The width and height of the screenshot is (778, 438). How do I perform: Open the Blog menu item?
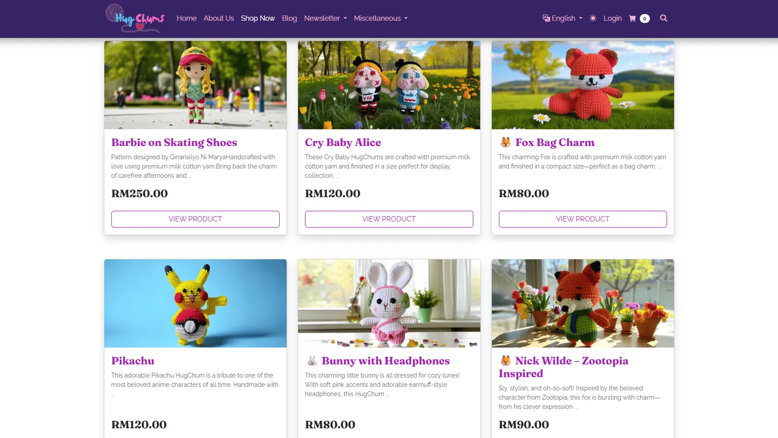(x=289, y=18)
